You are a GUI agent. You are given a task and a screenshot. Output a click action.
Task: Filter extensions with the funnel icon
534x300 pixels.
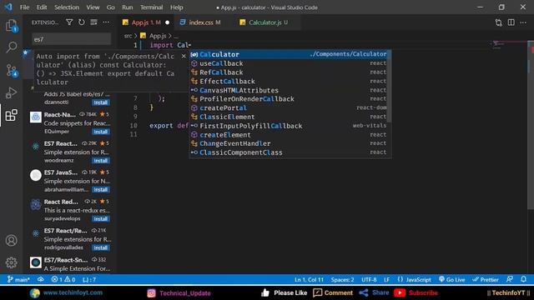[x=69, y=22]
